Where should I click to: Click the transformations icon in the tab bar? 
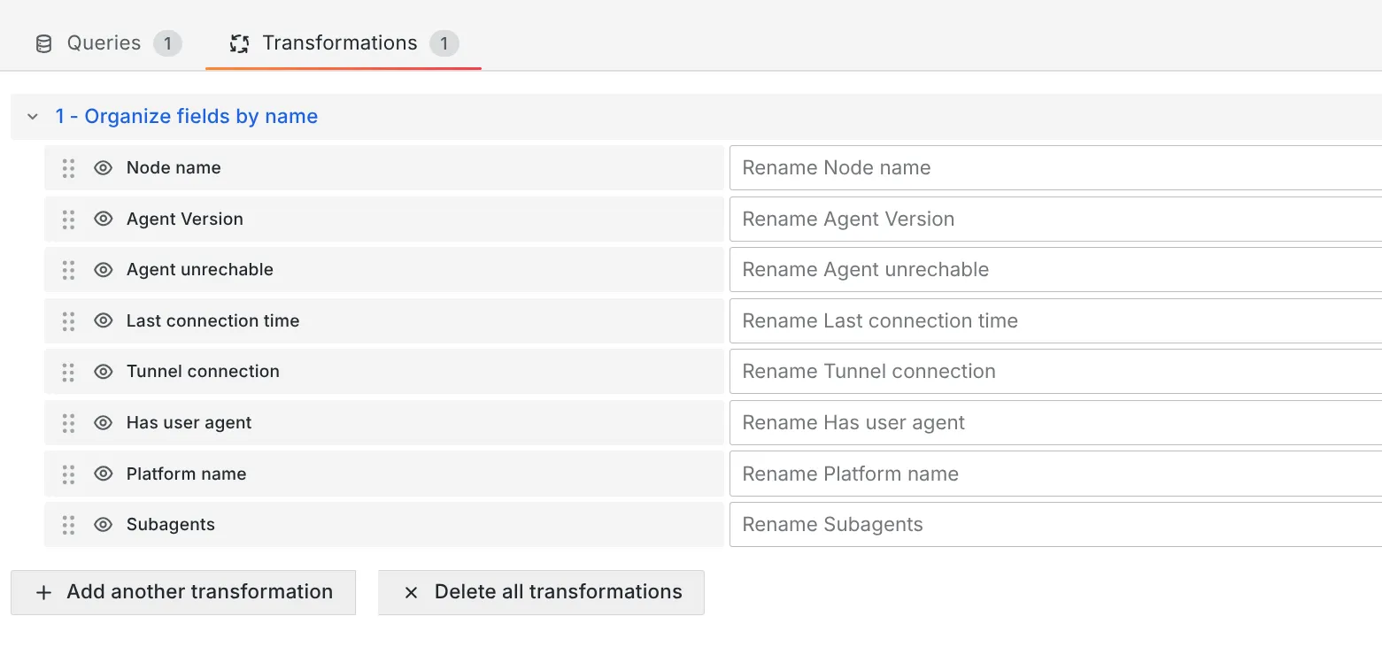coord(237,42)
